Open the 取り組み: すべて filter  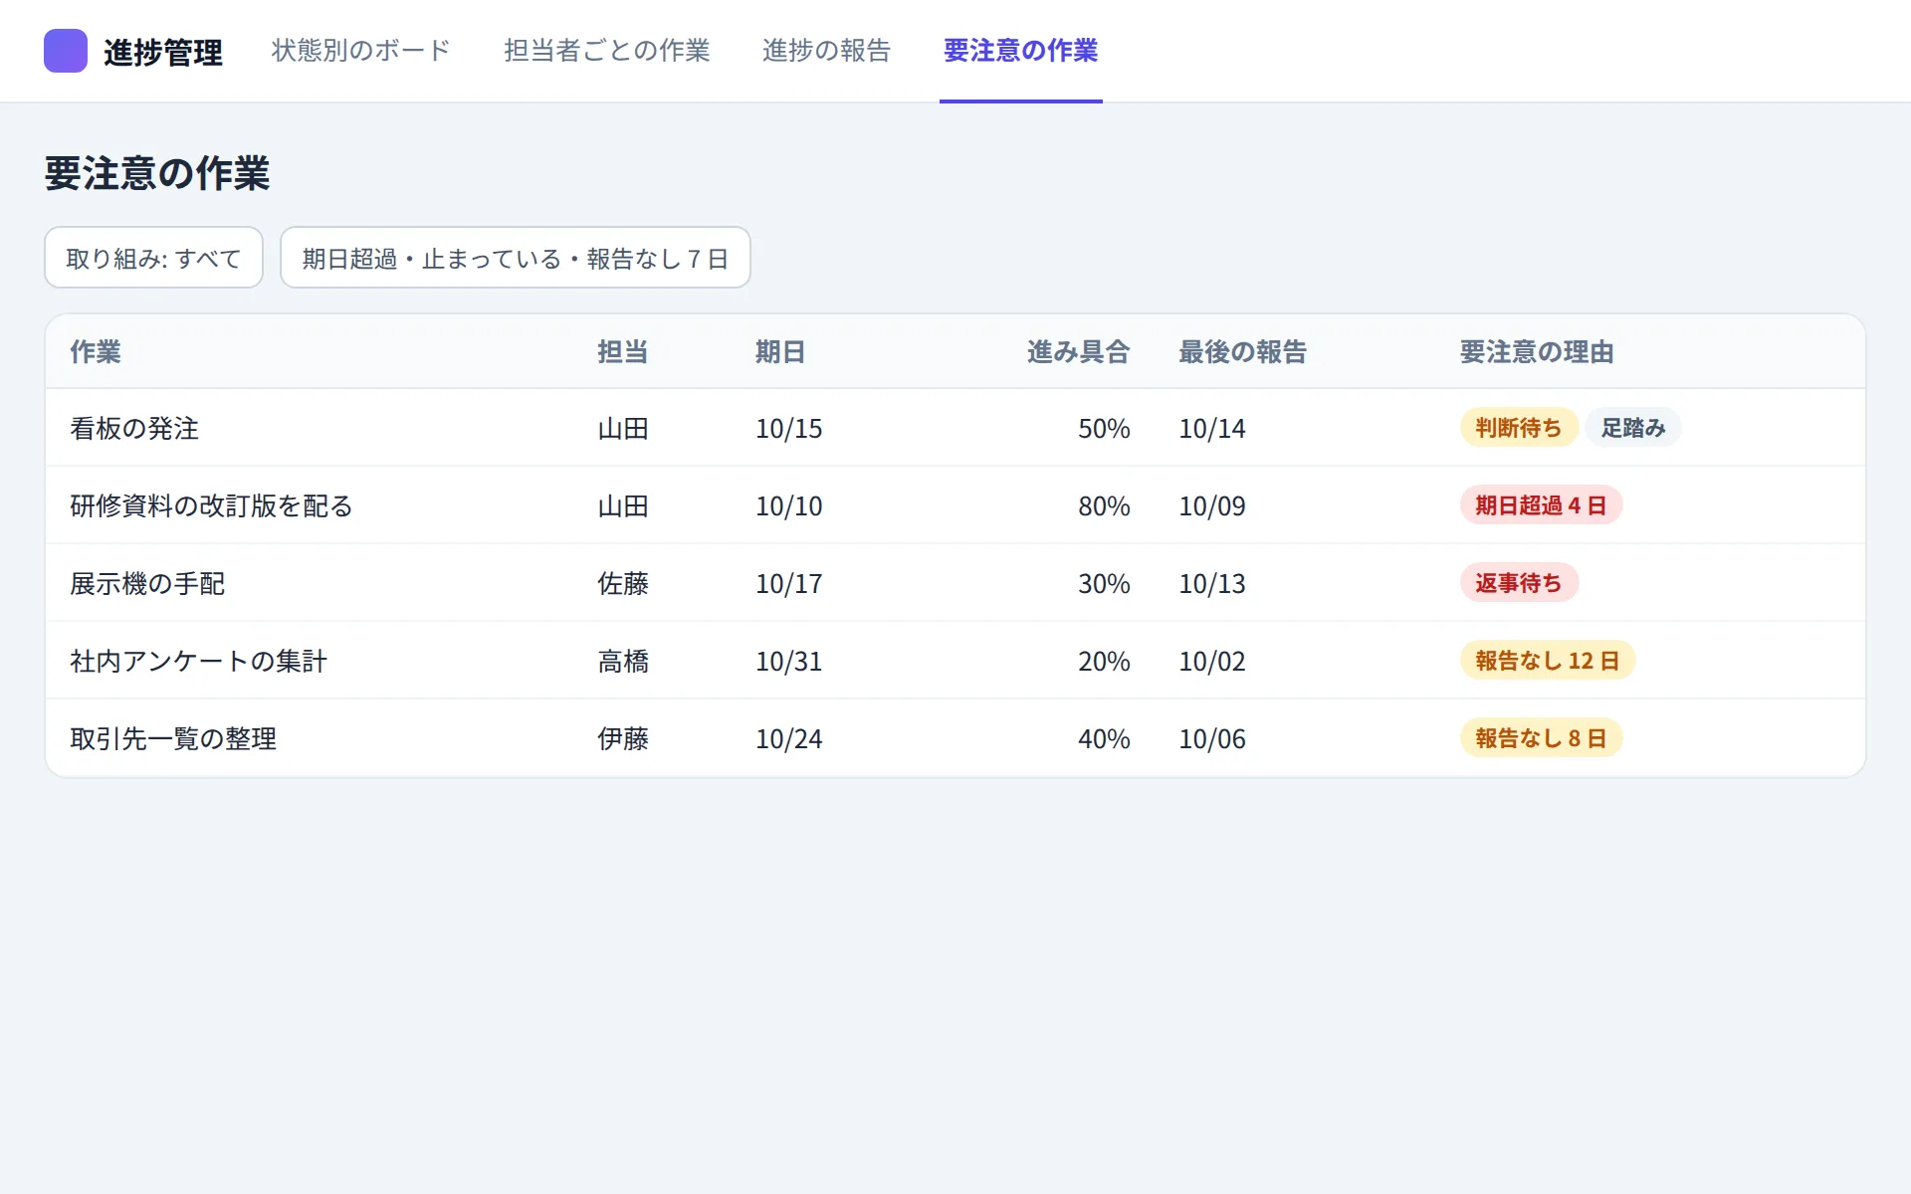[153, 258]
